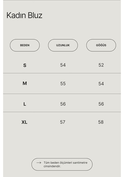
Task: Choose size L in the table
Action: tap(25, 104)
